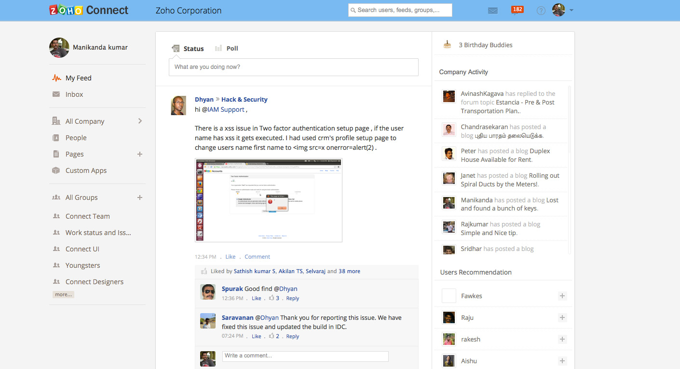Follow Aishu with plus button
The image size is (680, 369).
[x=562, y=361]
